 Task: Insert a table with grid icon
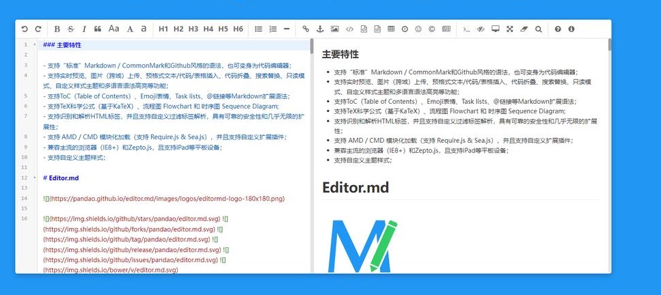(x=391, y=29)
